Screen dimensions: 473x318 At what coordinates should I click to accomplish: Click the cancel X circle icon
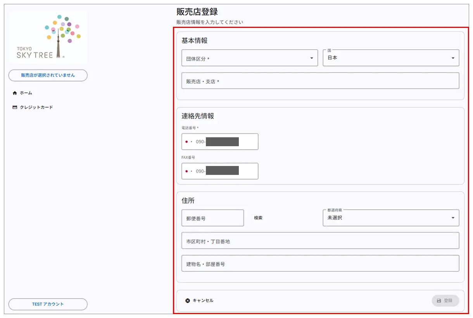pyautogui.click(x=188, y=301)
